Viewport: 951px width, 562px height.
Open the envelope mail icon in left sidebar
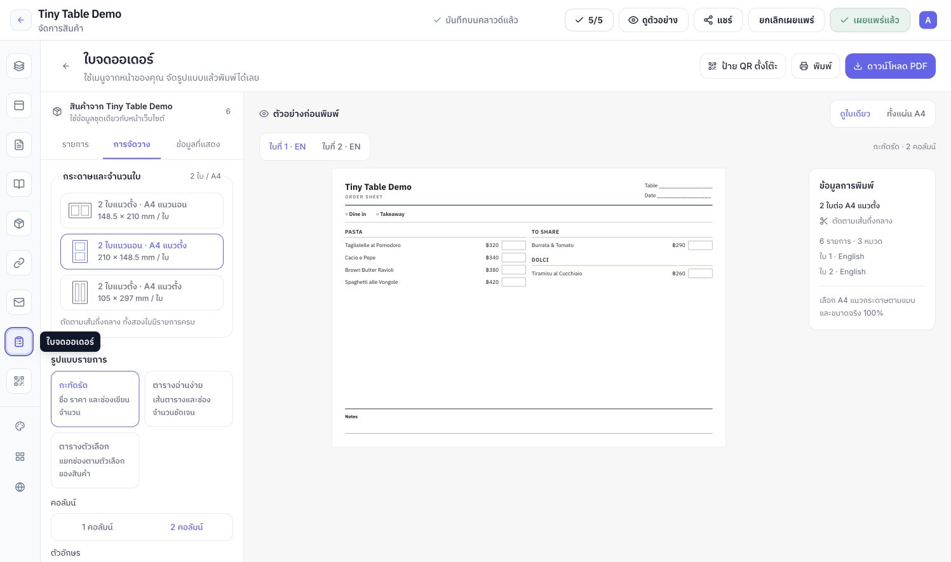pyautogui.click(x=19, y=302)
